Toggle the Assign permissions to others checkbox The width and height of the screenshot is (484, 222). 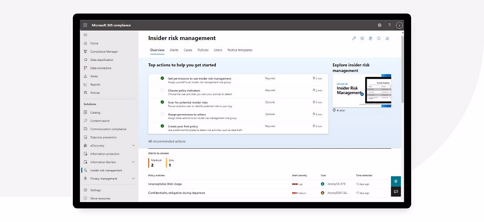(162, 114)
